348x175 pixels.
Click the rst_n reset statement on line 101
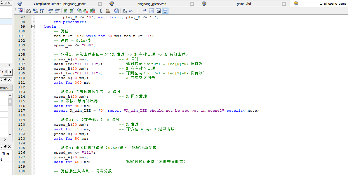point(104,36)
